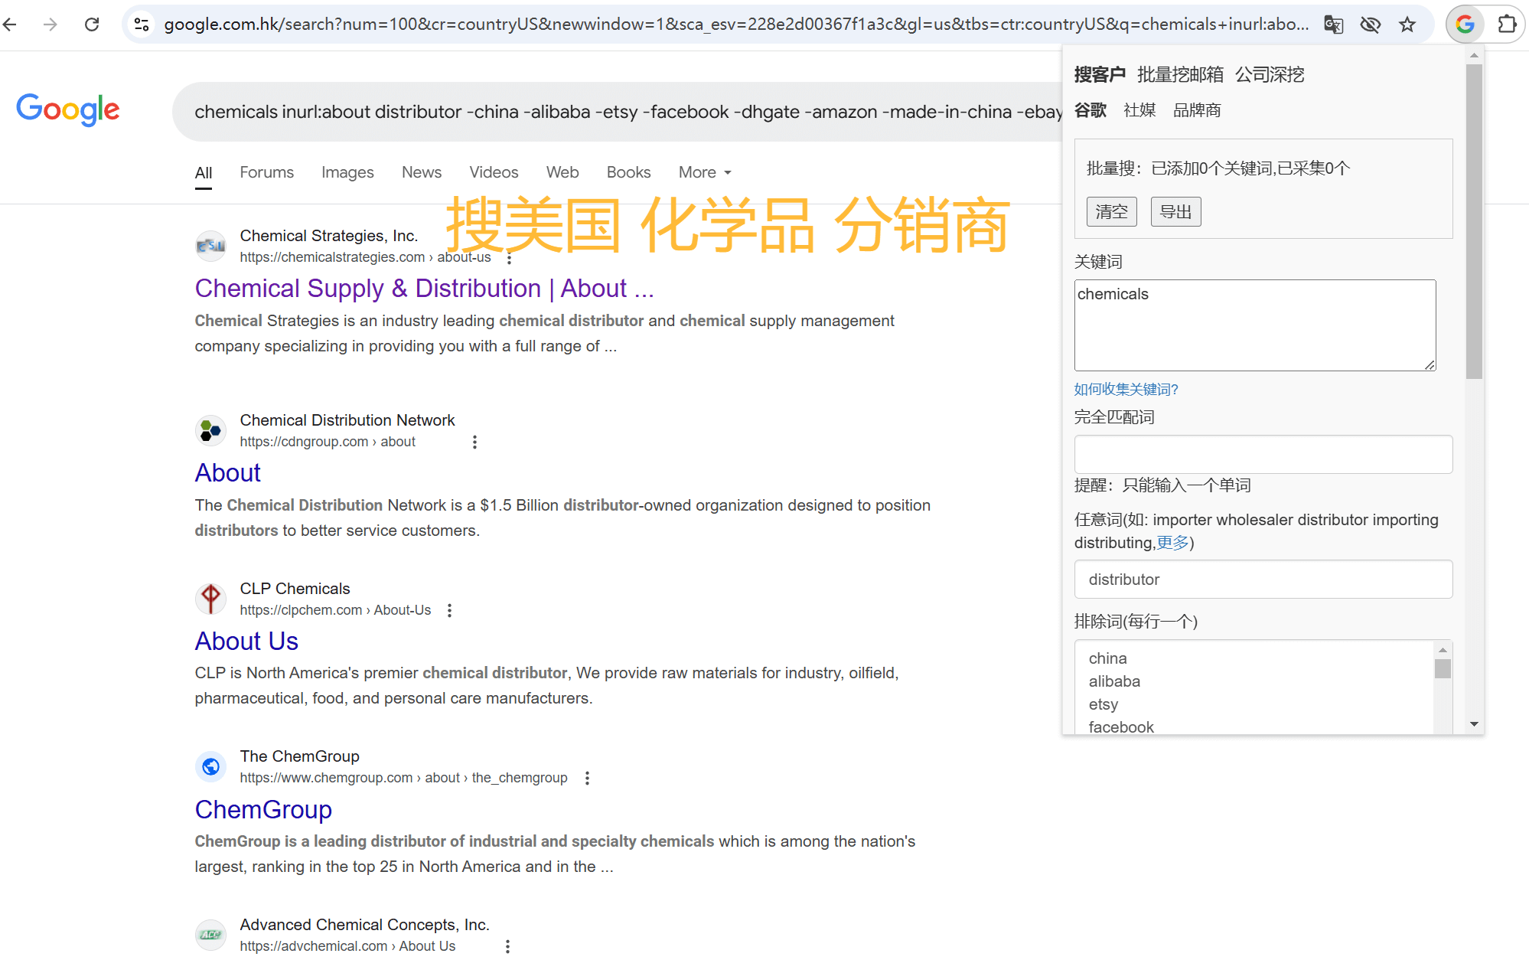Viewport: 1529px width, 960px height.
Task: Click https://chemicalstrategies.com › about-us URL text
Action: [x=365, y=258]
